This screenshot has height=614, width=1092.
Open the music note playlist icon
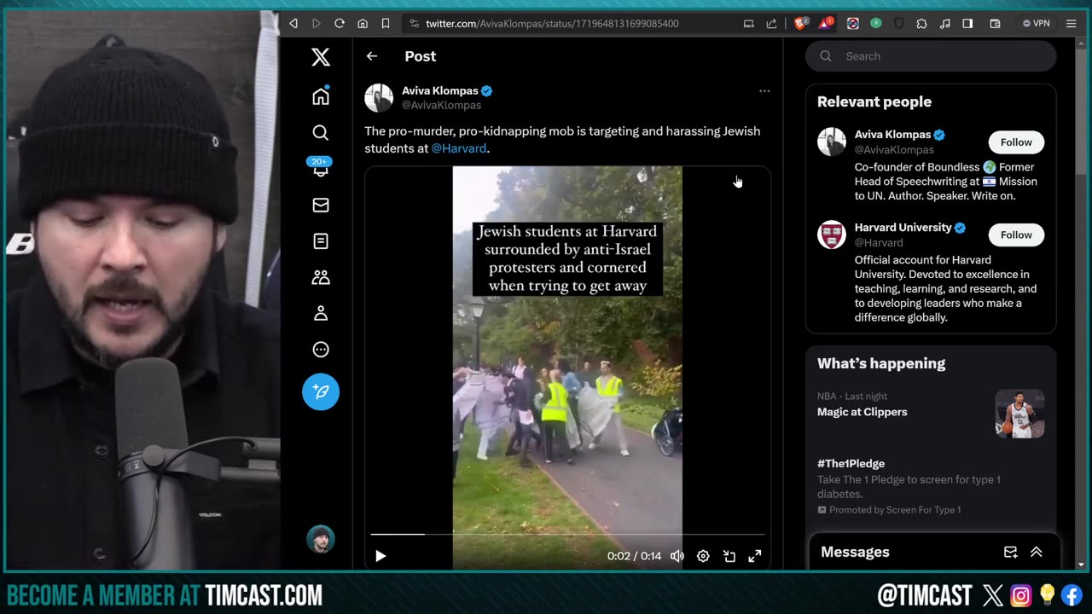(944, 24)
